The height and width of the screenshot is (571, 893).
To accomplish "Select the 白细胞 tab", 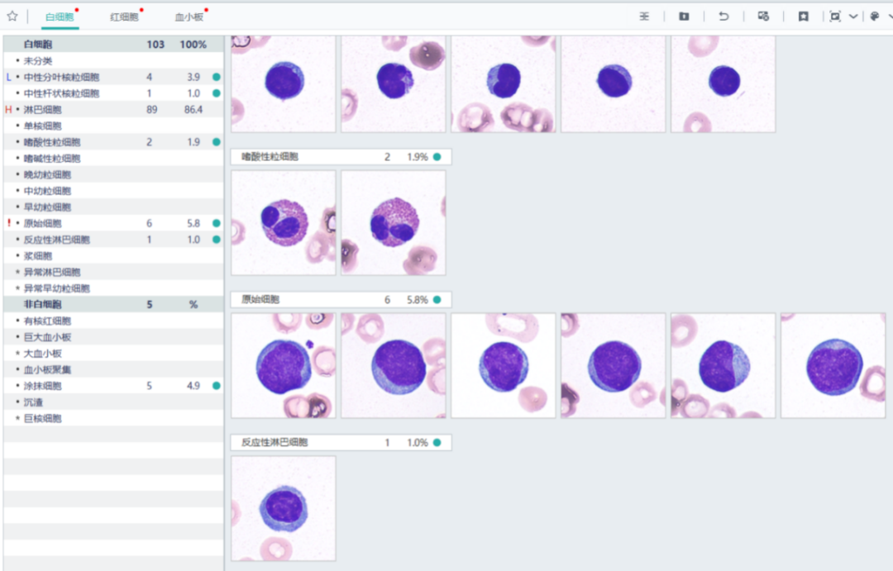I will (x=60, y=17).
